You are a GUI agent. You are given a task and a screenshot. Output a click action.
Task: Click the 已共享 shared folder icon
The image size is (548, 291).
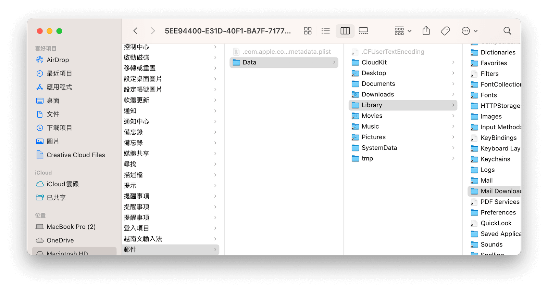click(40, 198)
